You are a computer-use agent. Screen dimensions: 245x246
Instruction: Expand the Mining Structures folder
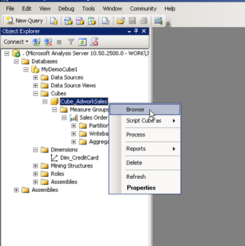click(36, 166)
